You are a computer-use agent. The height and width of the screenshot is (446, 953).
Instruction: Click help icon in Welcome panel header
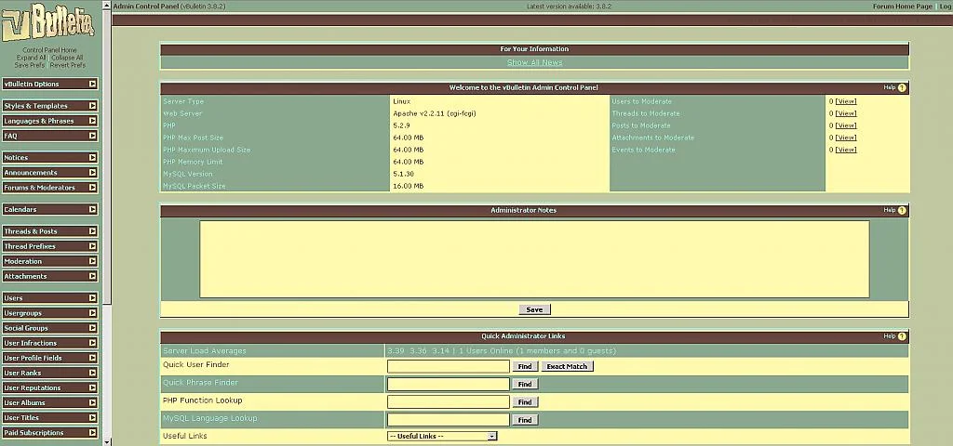point(901,88)
